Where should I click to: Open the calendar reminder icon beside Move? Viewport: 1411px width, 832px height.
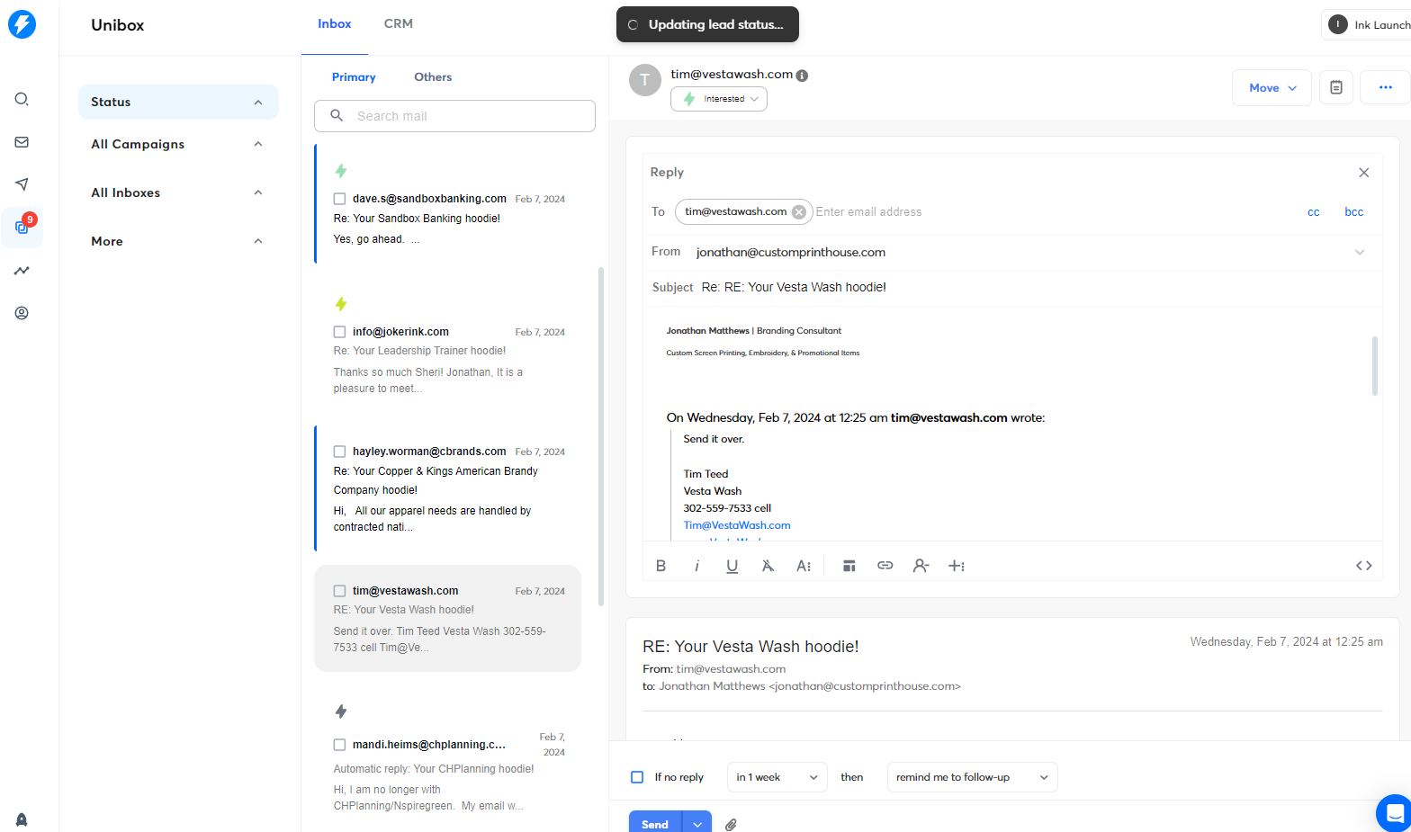point(1336,87)
